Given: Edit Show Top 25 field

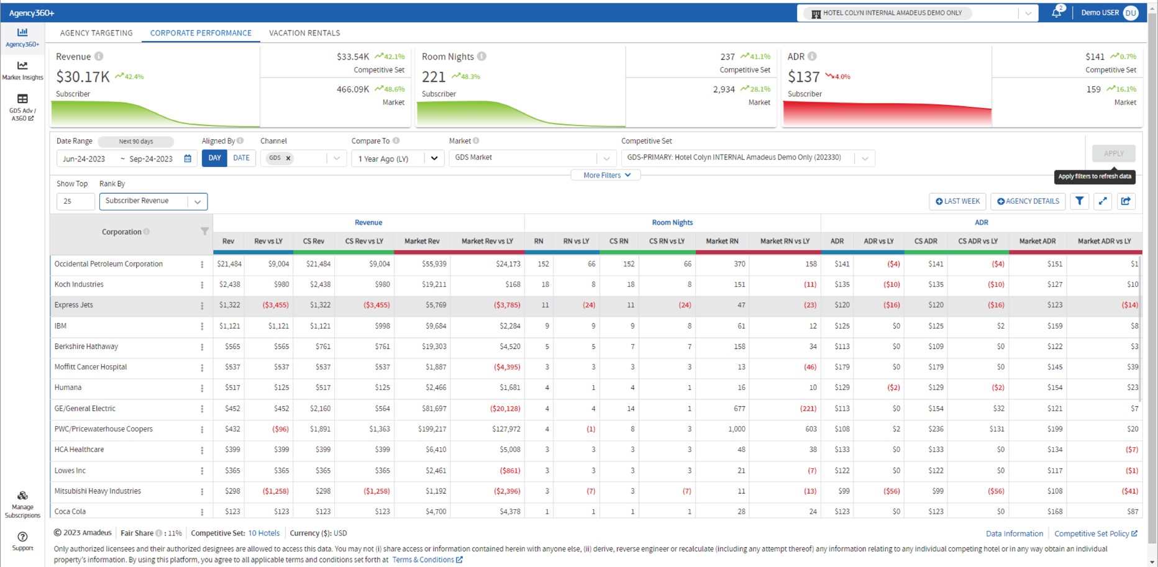Looking at the screenshot, I should (x=76, y=201).
